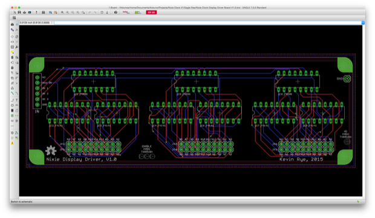Click the Go traffic-light icon

pyautogui.click(x=107, y=13)
